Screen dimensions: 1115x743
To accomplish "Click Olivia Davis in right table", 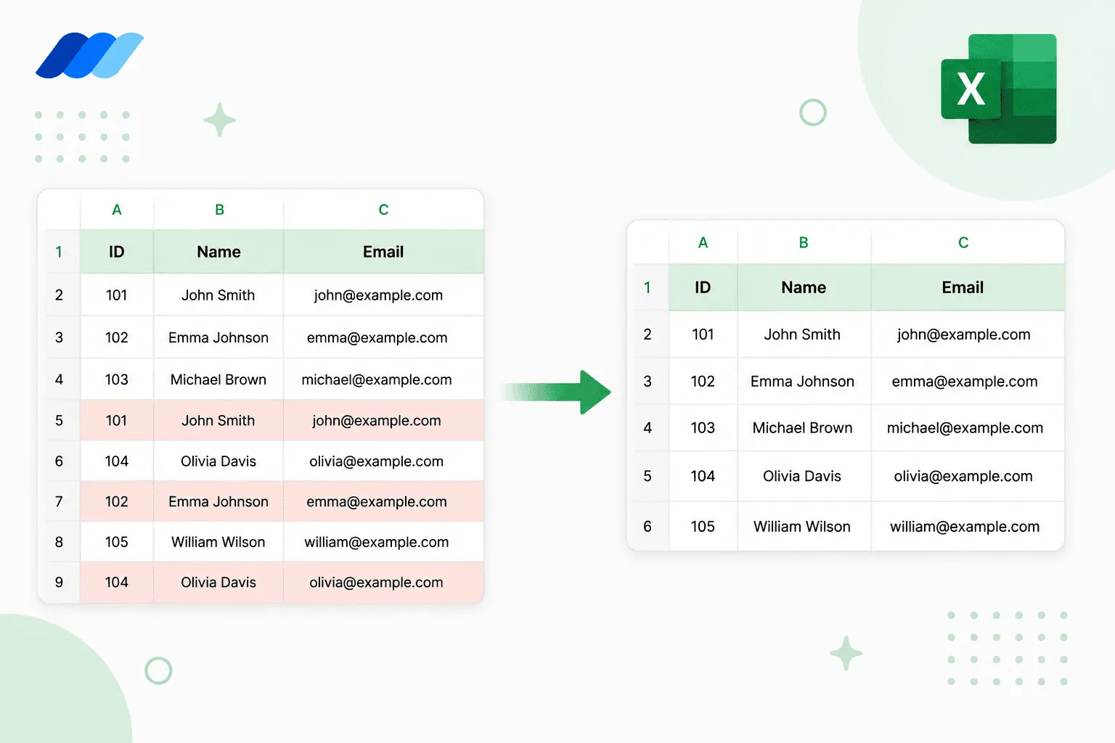I will (x=802, y=477).
